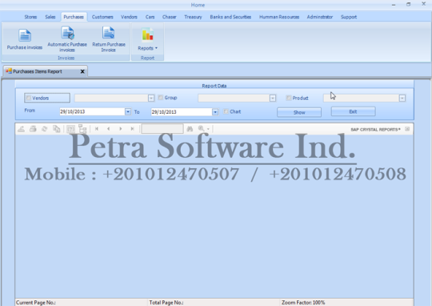Toggle the group tree icon
The height and width of the screenshot is (306, 432).
[x=82, y=129]
